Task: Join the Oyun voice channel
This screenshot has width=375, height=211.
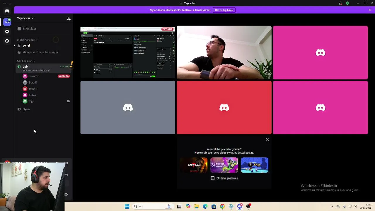Action: (x=44, y=109)
